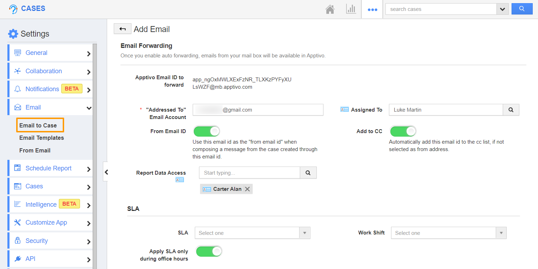Select Email to Case submenu item

(x=38, y=125)
